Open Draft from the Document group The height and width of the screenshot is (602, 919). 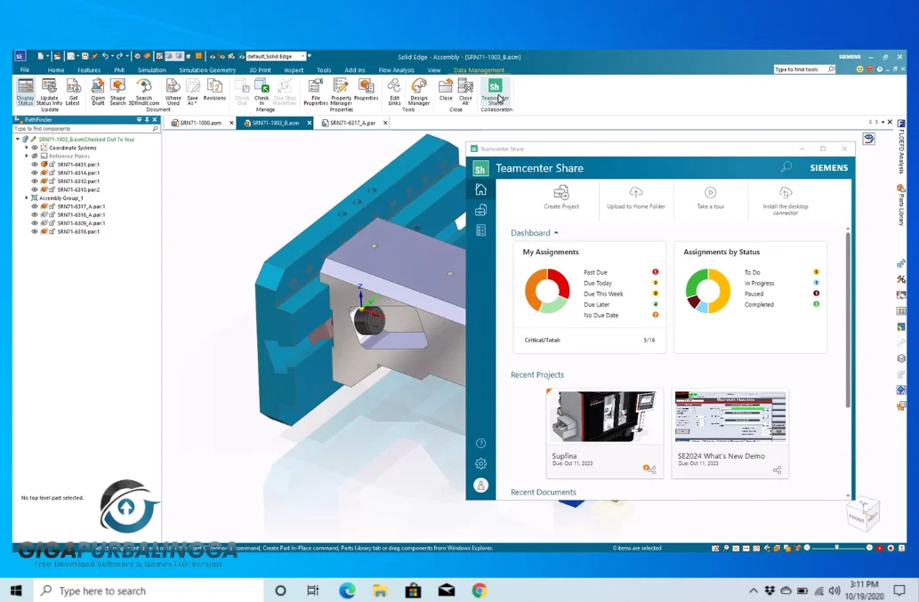tap(98, 92)
